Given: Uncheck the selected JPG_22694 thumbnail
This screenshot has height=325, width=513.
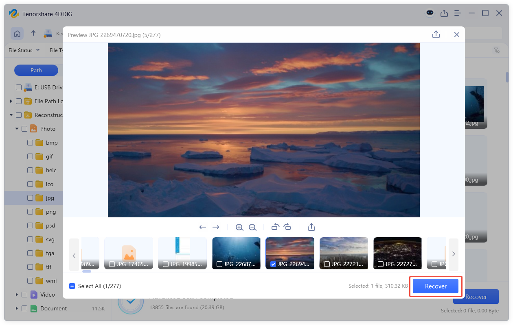Looking at the screenshot, I should (x=274, y=264).
